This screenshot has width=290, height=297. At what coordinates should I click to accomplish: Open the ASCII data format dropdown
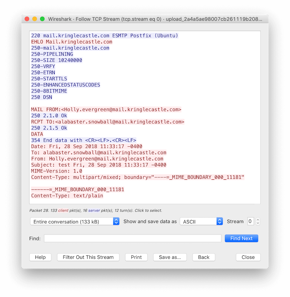(201, 222)
